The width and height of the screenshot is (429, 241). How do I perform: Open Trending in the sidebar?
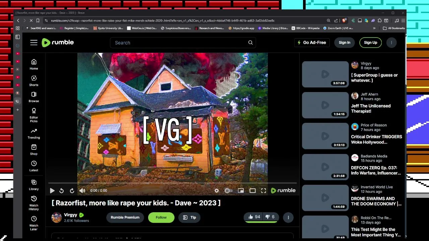click(x=34, y=133)
